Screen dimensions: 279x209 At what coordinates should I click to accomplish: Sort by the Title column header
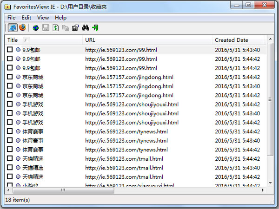[x=13, y=40]
